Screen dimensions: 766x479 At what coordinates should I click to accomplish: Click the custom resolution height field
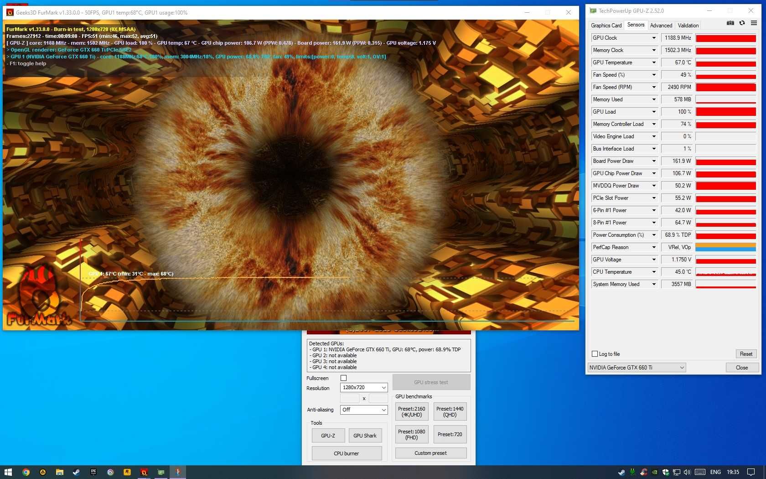pos(378,398)
